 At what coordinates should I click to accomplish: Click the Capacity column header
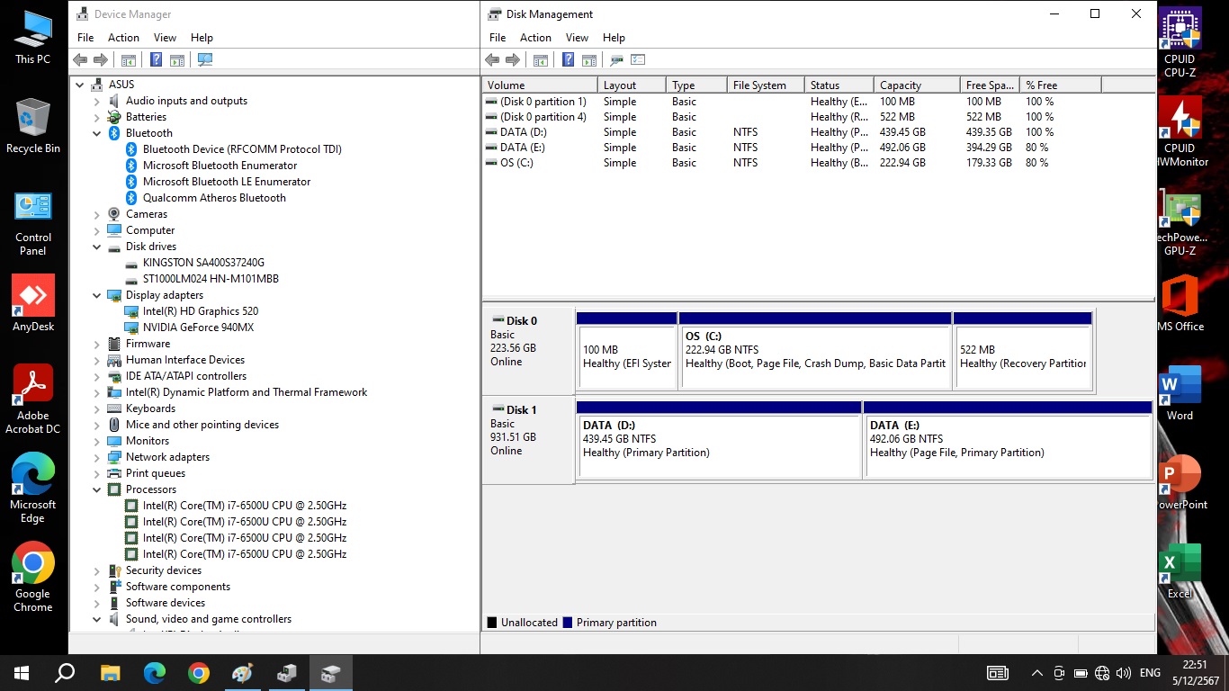tap(916, 85)
